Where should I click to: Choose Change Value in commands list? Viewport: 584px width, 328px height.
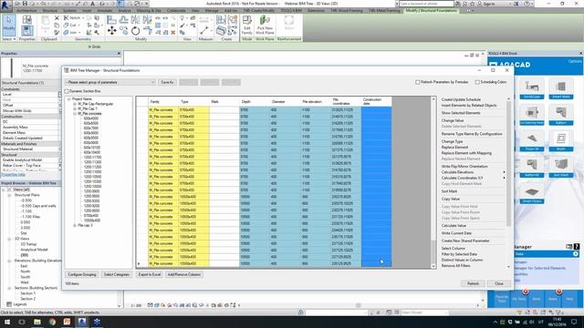click(453, 120)
